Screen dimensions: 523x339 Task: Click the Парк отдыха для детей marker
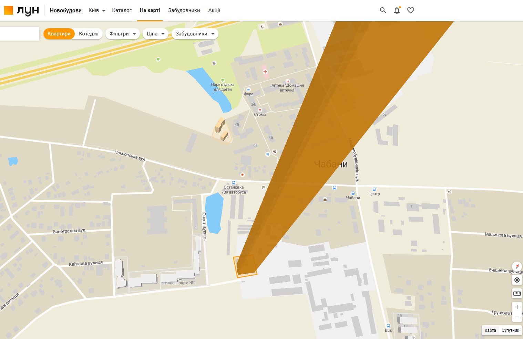[223, 80]
